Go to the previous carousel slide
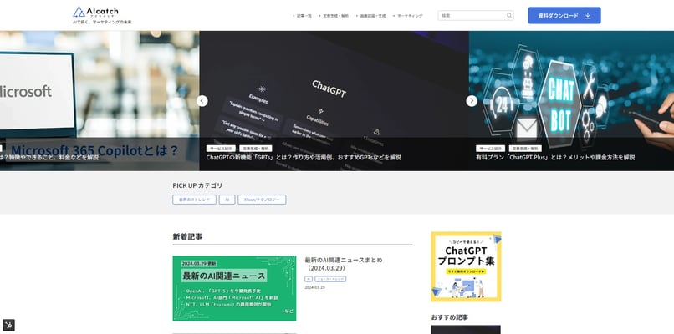Screen dimensions: 674x334 point(202,101)
